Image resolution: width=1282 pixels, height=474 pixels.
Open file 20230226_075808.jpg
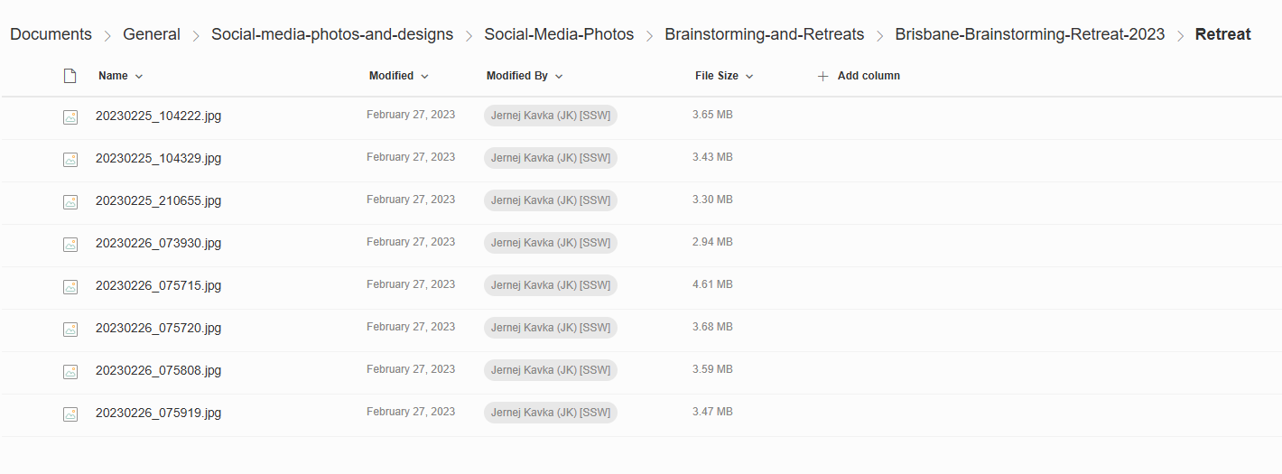pos(158,370)
